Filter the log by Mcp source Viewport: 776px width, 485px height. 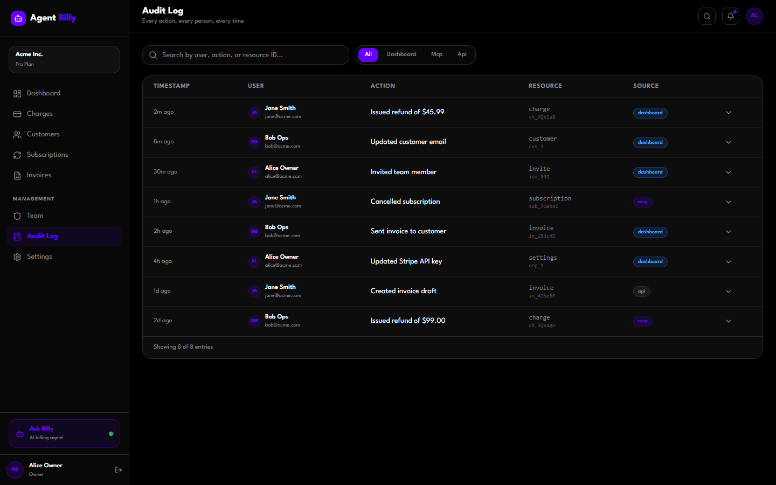point(436,54)
